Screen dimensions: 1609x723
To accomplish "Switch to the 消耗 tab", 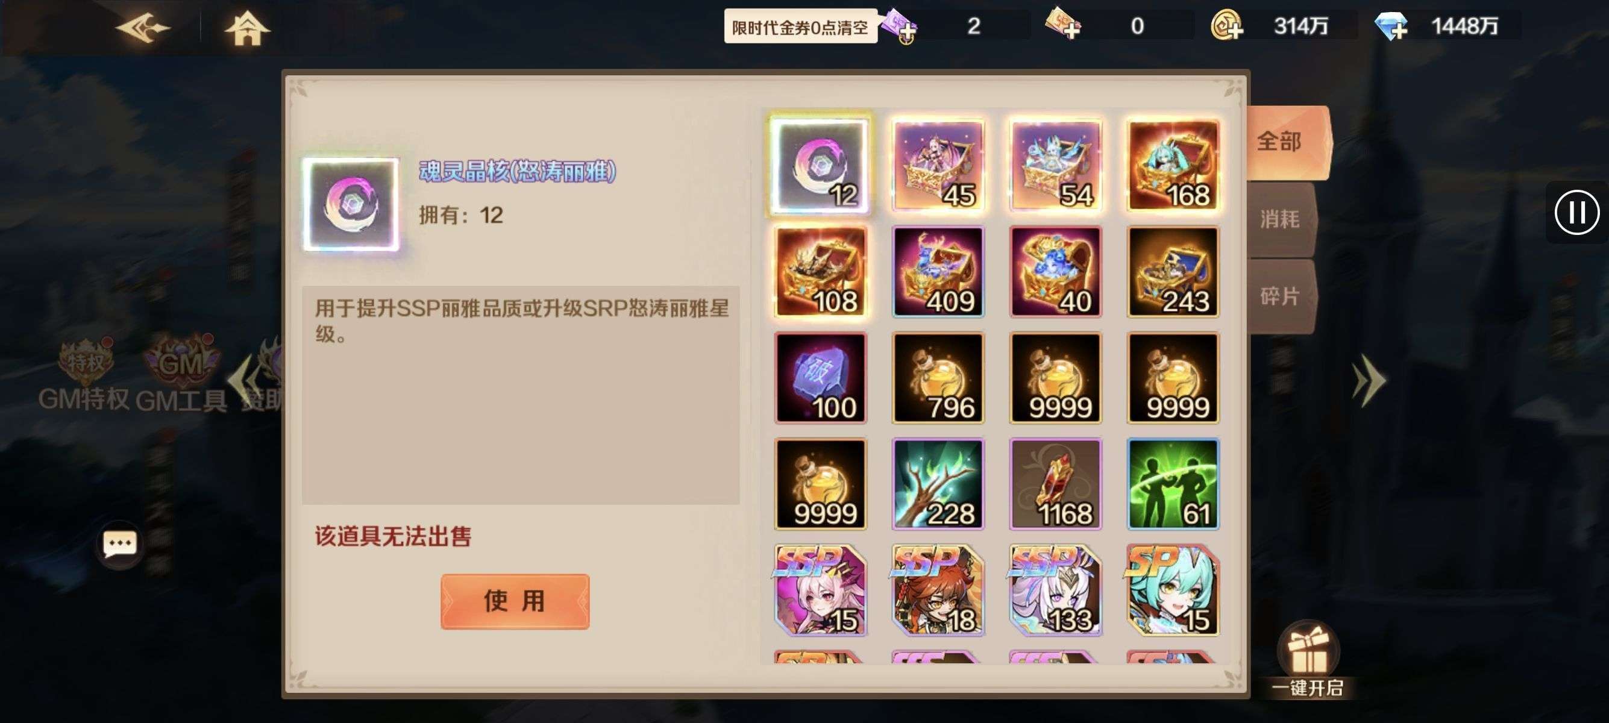I will (x=1282, y=220).
